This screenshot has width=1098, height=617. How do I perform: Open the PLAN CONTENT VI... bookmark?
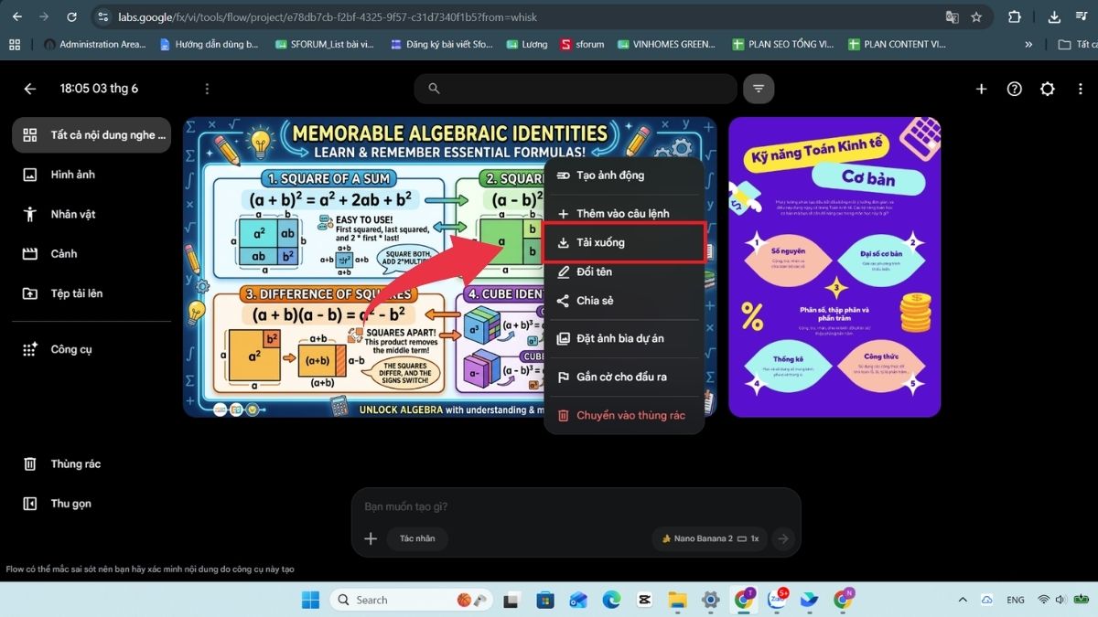[897, 44]
